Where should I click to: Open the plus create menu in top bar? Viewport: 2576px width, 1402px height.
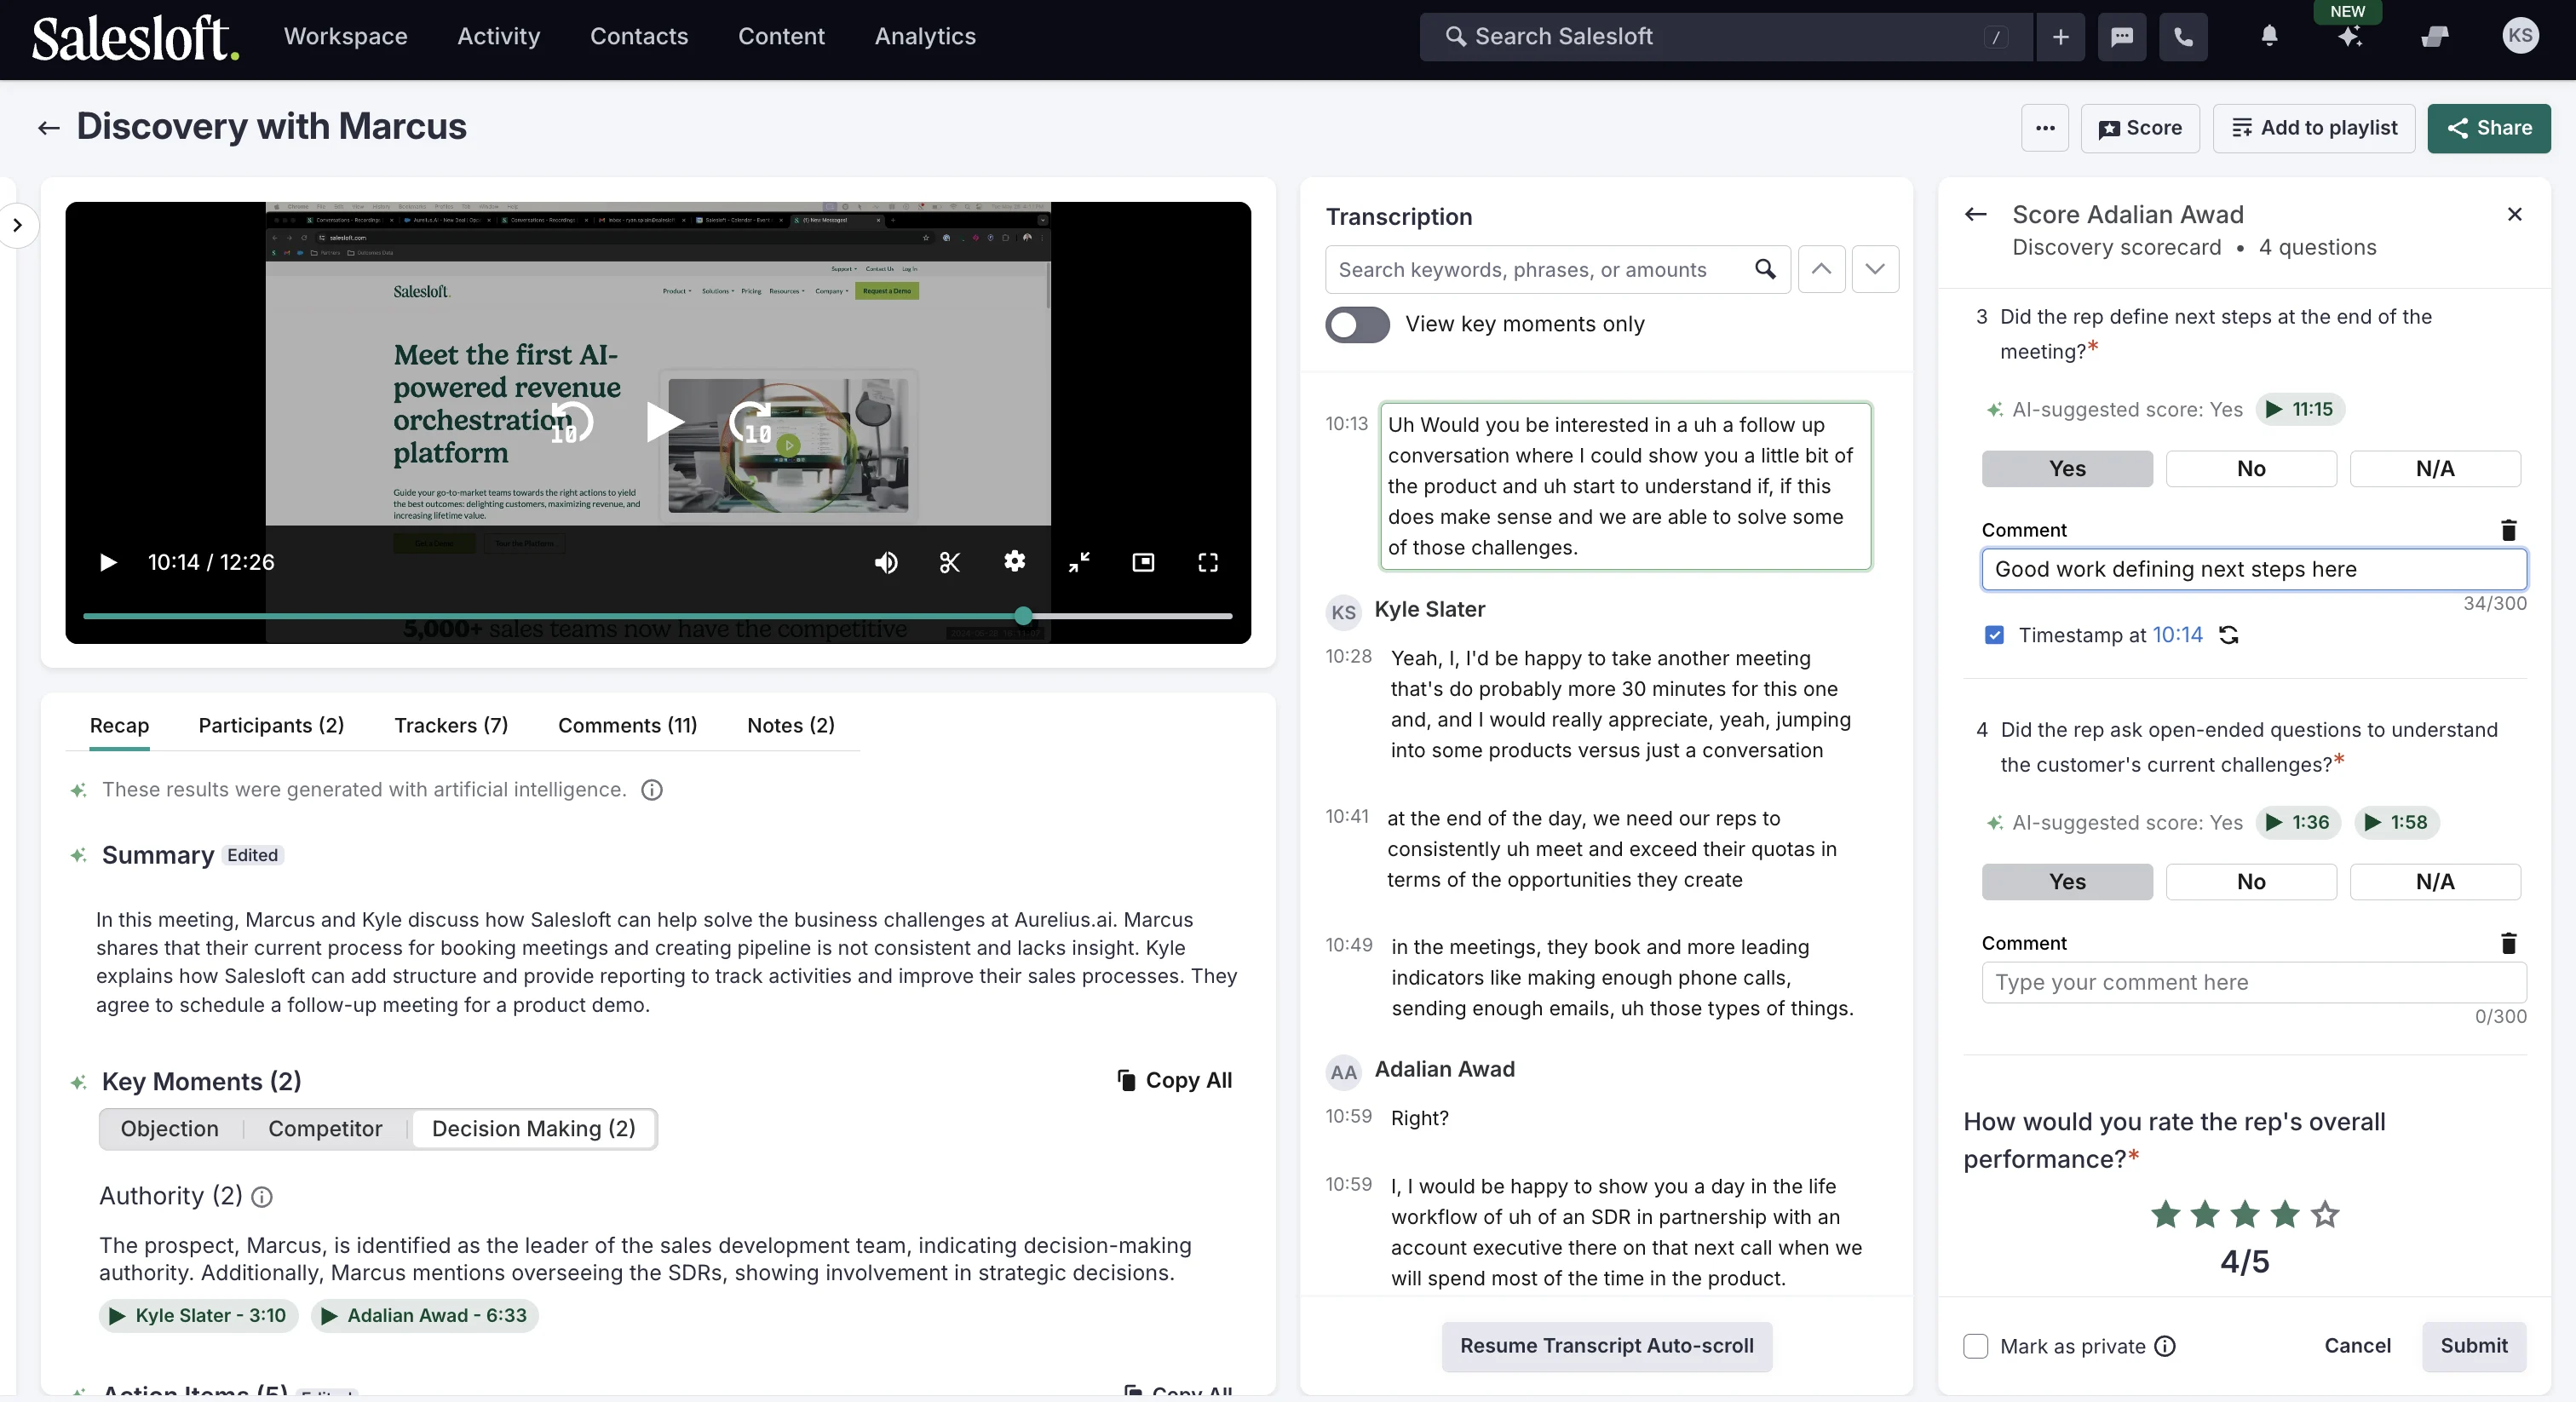pyautogui.click(x=2060, y=37)
